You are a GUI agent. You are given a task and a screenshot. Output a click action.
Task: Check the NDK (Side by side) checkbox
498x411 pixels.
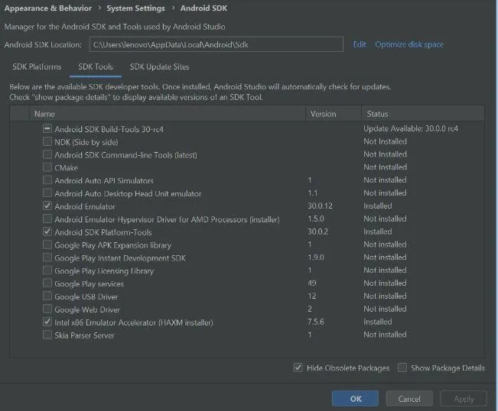click(47, 141)
